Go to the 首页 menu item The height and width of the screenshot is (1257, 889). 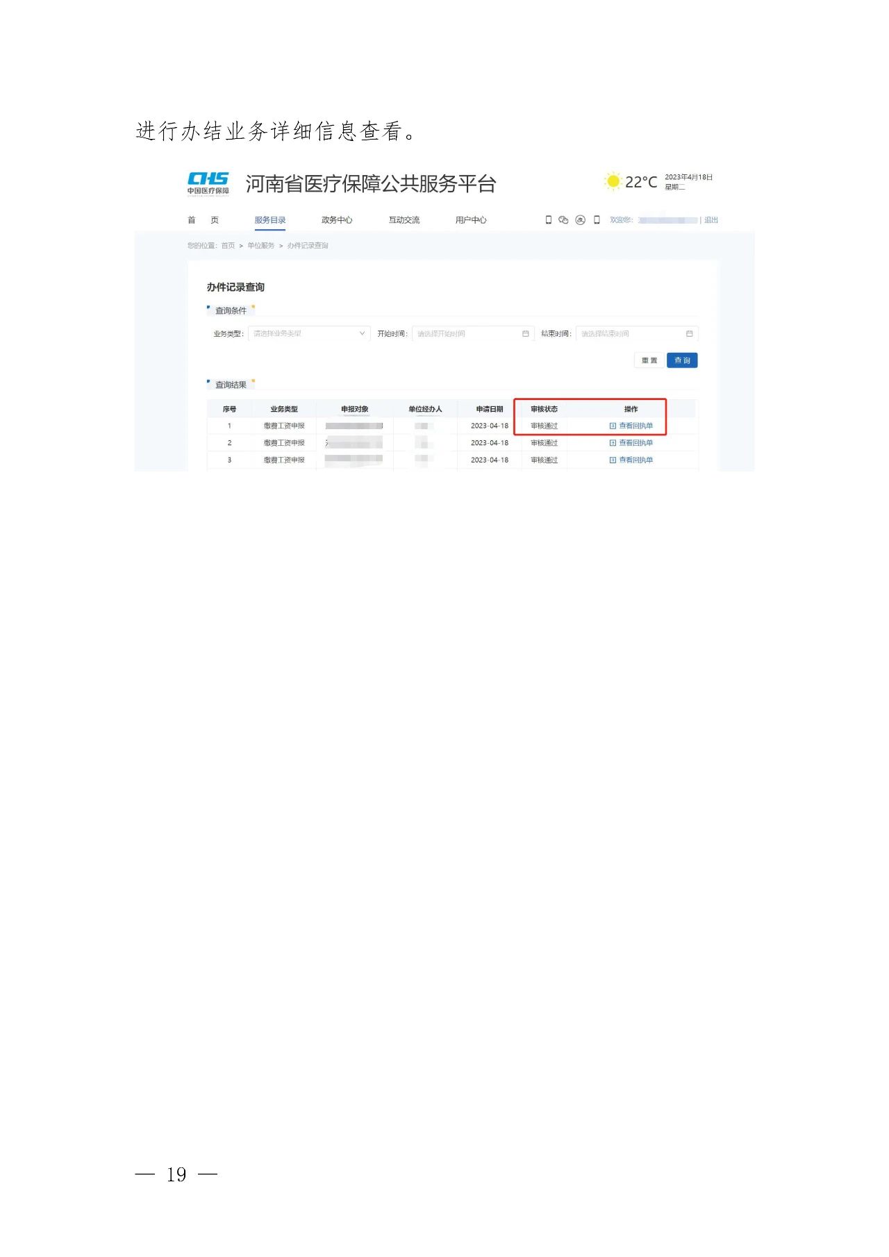click(203, 220)
